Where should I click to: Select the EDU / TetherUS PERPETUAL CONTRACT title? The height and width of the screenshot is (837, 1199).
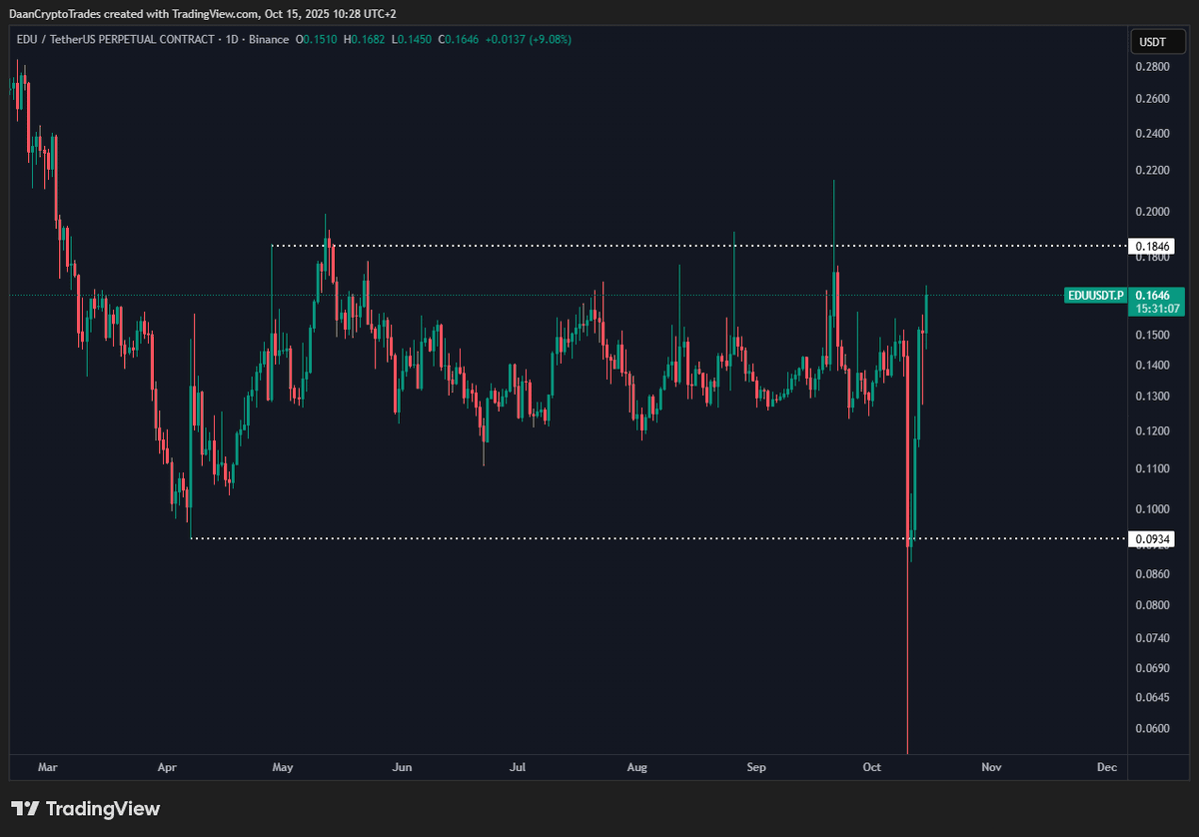(115, 39)
